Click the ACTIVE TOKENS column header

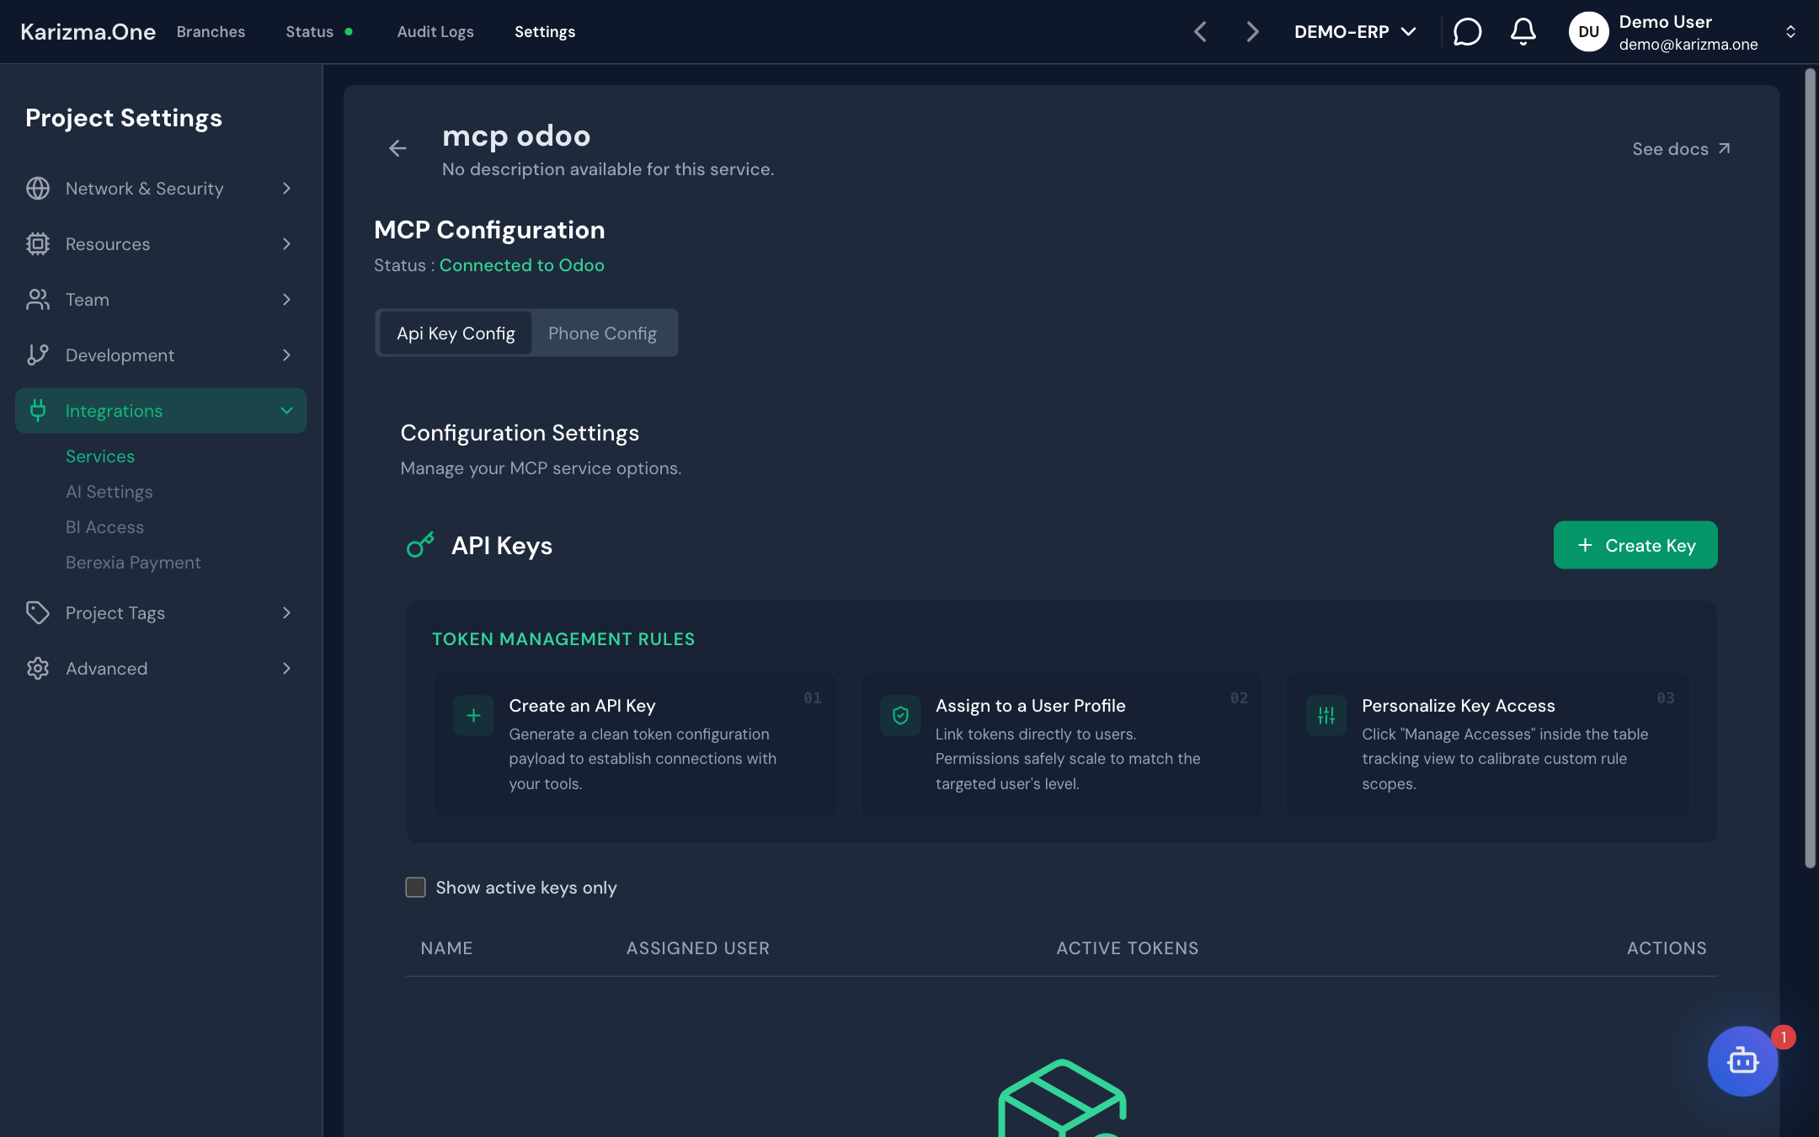coord(1127,948)
